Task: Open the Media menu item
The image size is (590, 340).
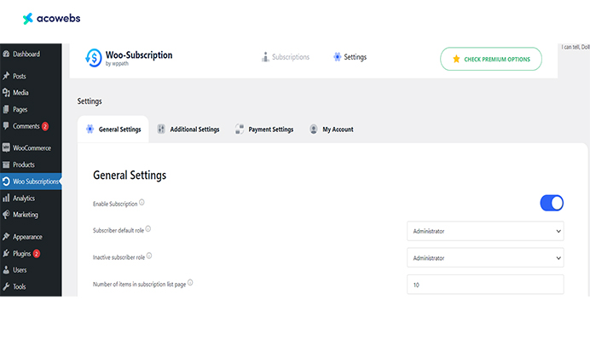Action: (x=31, y=93)
